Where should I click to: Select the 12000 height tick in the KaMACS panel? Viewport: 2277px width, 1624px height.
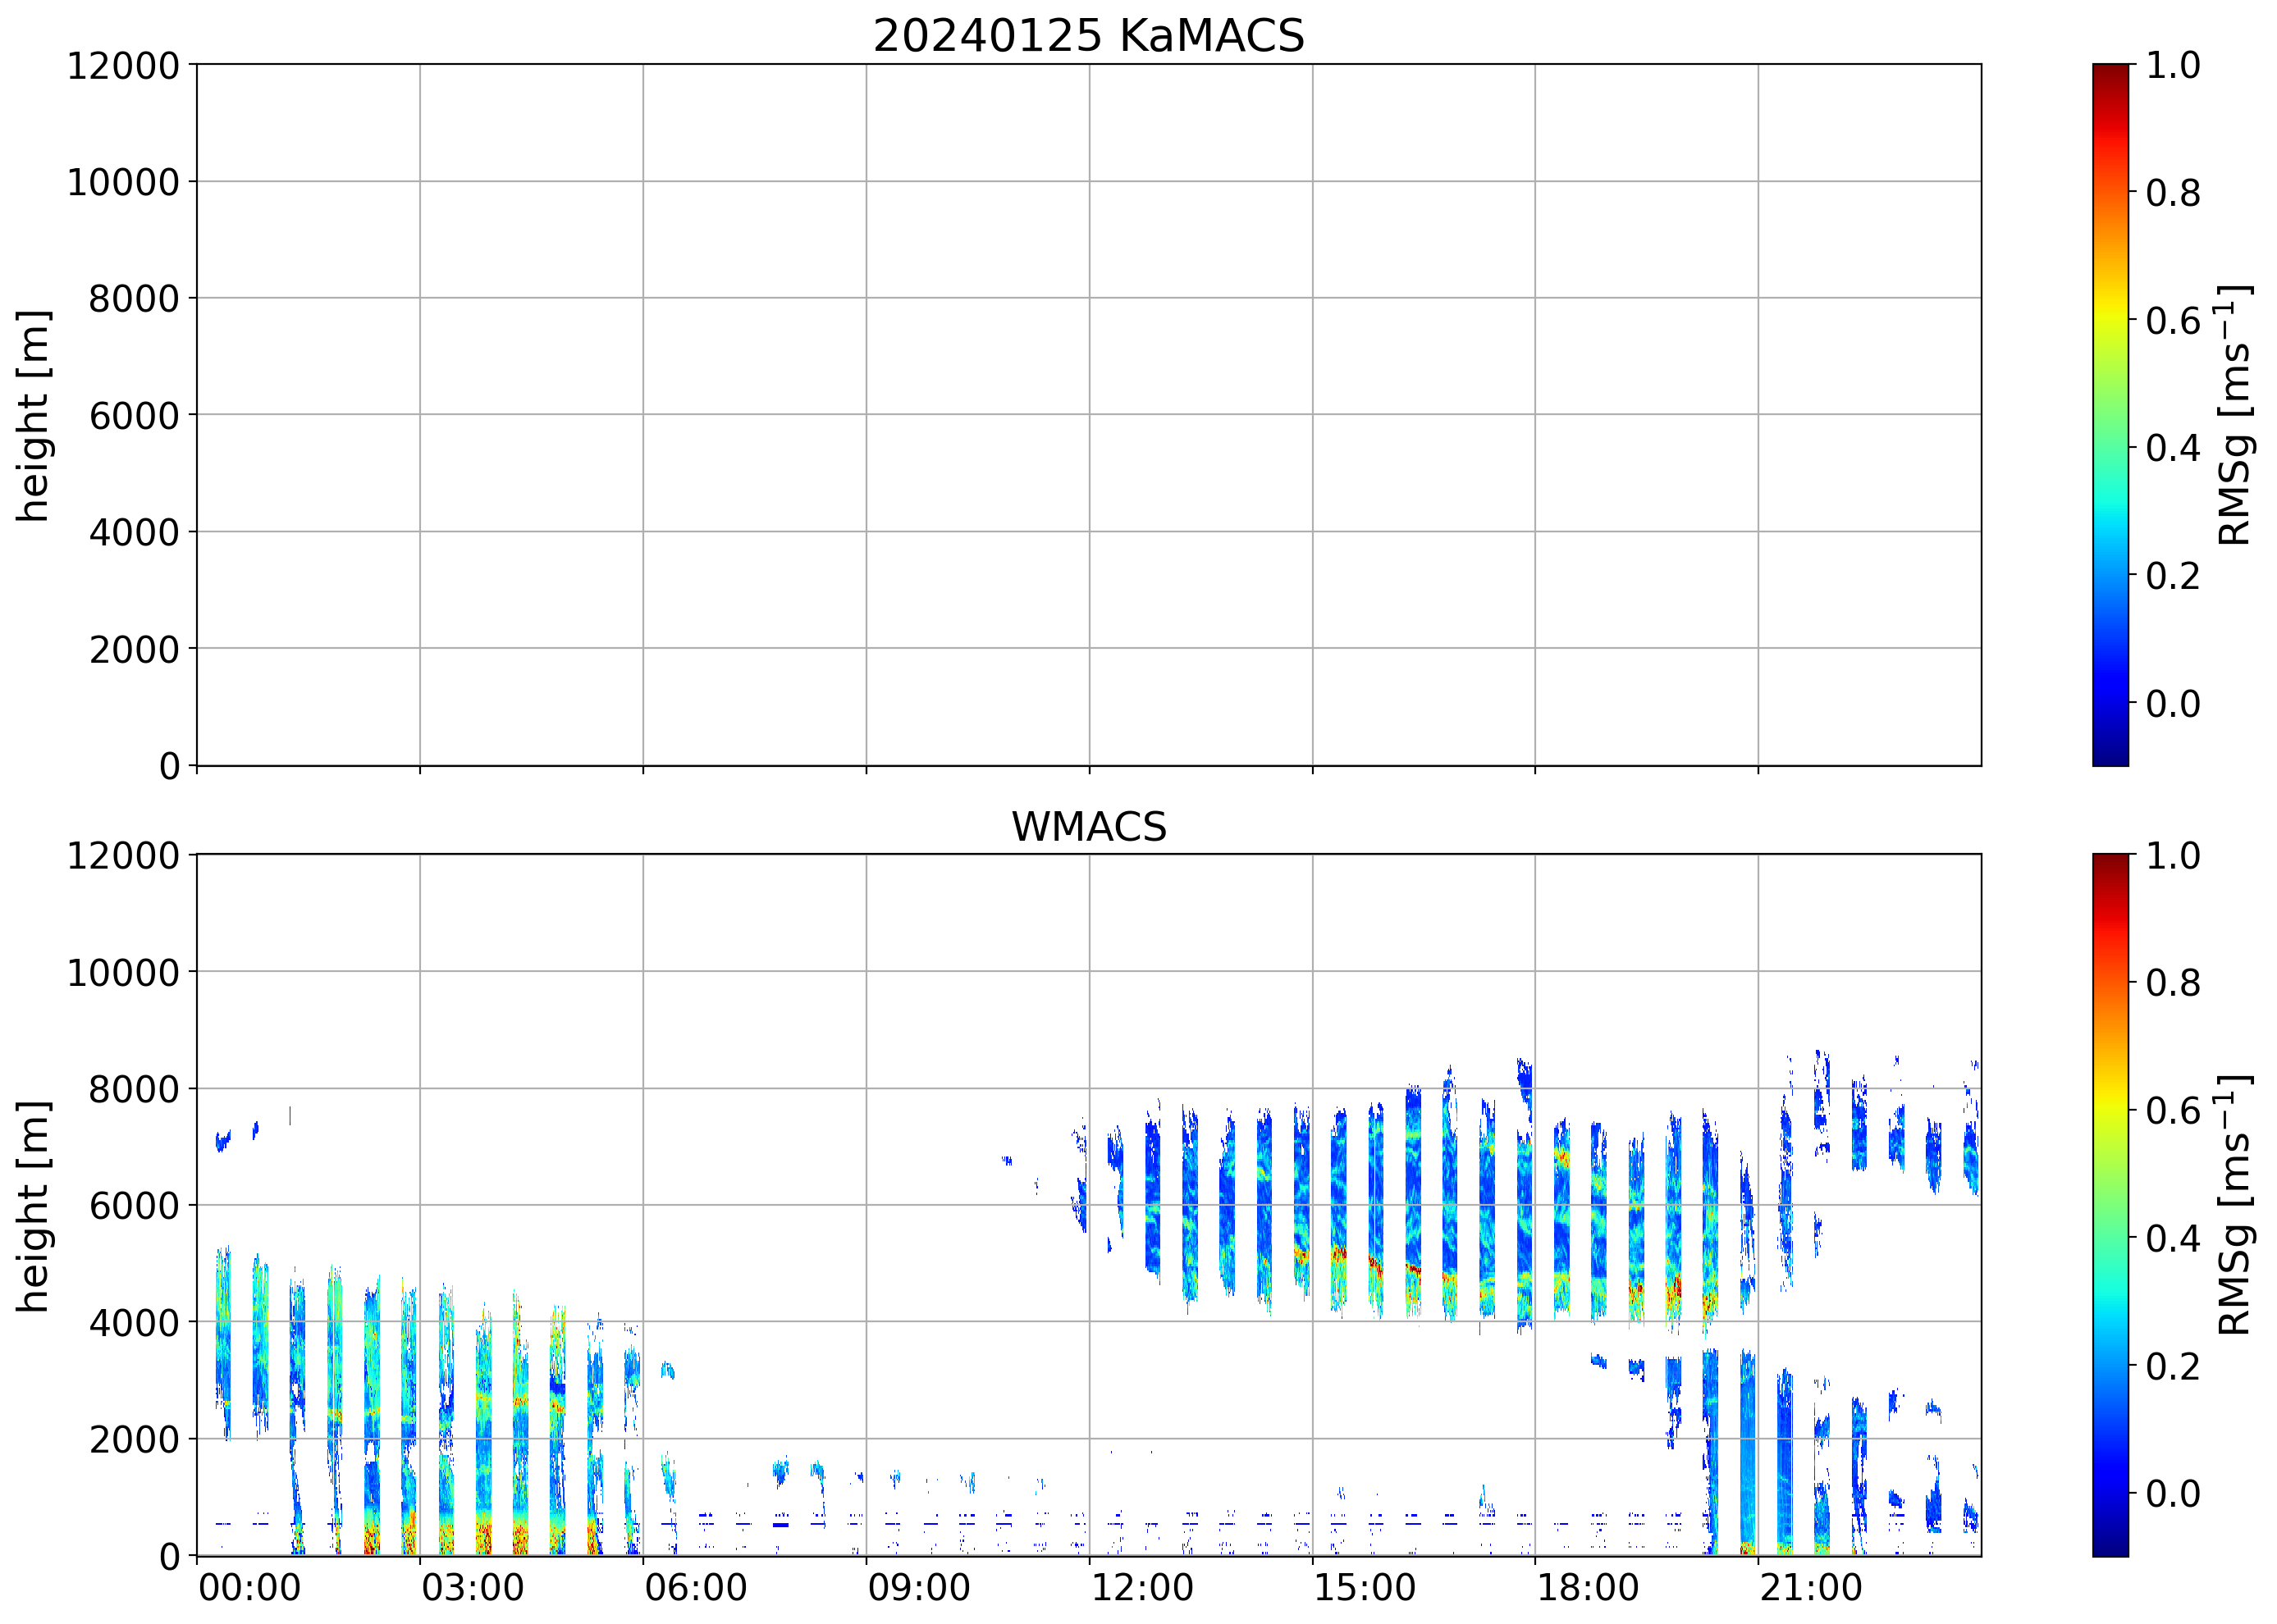click(x=123, y=66)
